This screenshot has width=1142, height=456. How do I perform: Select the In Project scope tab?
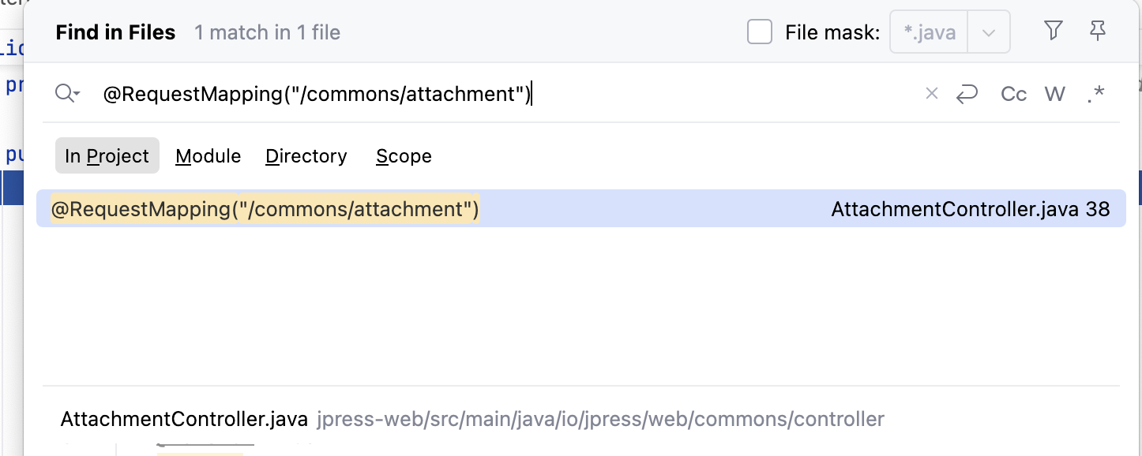point(107,156)
